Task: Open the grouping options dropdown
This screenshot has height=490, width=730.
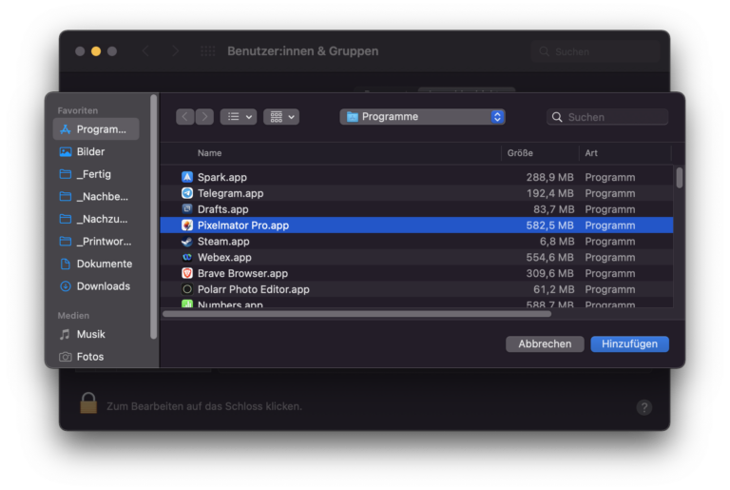Action: pos(281,117)
